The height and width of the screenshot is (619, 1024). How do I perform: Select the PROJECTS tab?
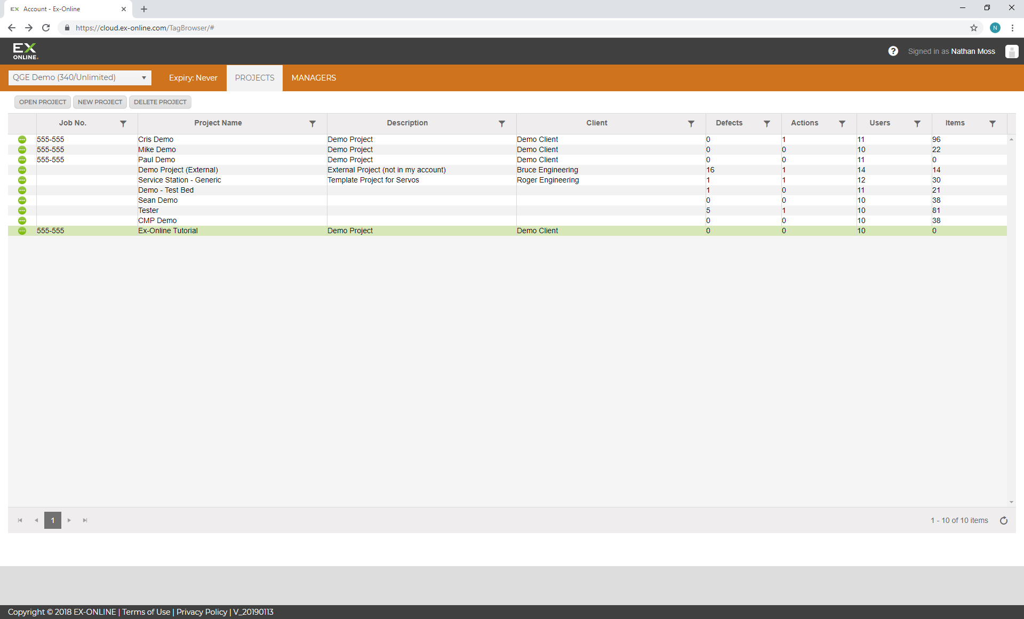point(254,78)
